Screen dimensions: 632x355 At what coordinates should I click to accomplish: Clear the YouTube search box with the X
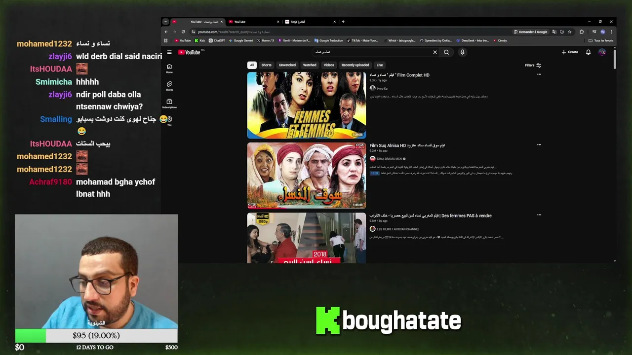coord(435,52)
